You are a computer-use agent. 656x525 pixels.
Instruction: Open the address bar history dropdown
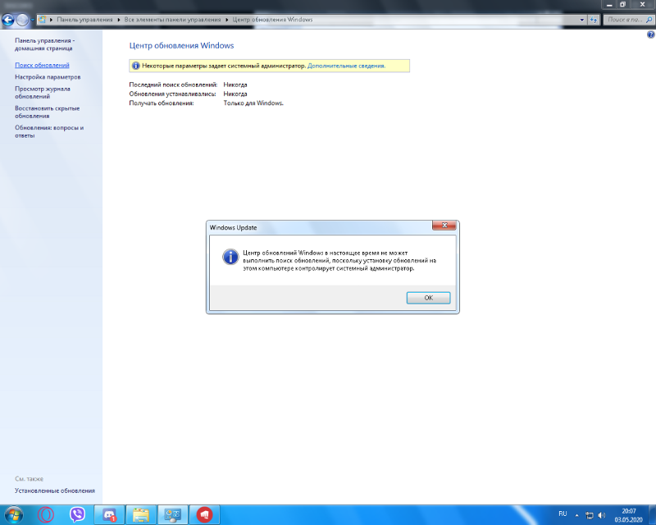[581, 20]
